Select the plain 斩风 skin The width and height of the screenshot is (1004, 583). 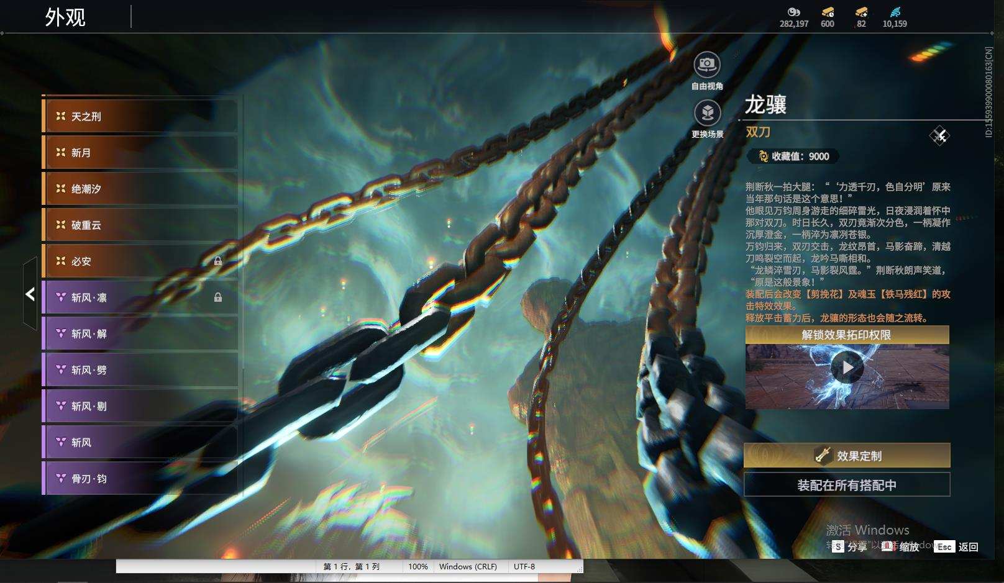[x=140, y=442]
